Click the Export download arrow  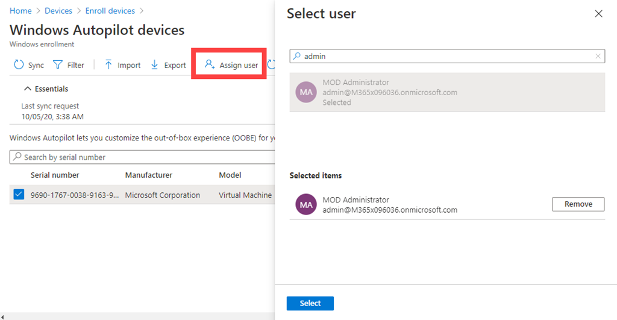[155, 65]
